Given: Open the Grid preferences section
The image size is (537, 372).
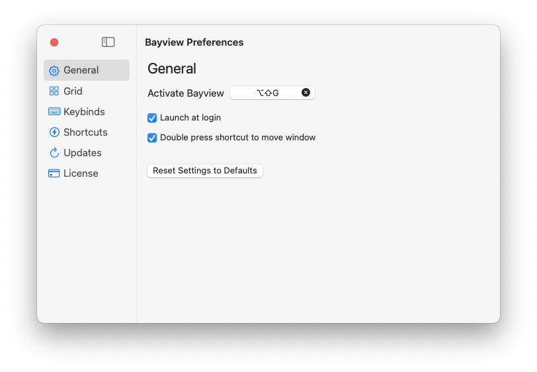Looking at the screenshot, I should tap(73, 91).
